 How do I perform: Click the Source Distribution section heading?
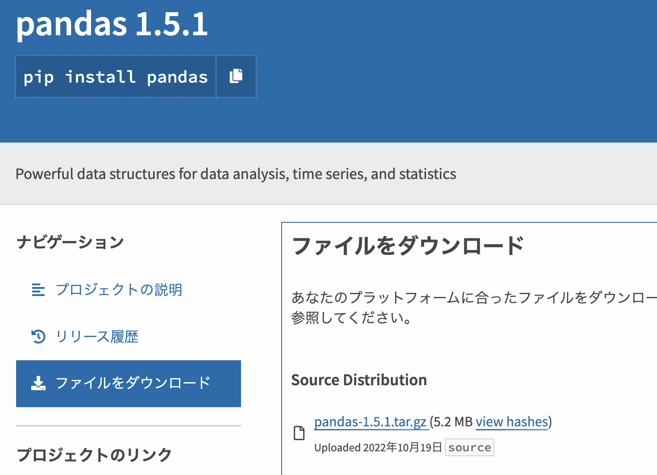pos(359,380)
